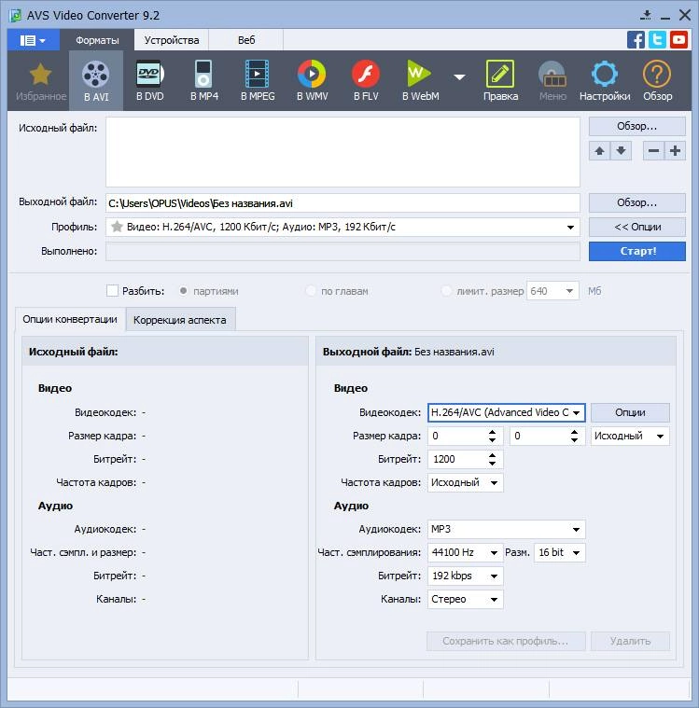Viewport: 699px width, 708px height.
Task: Click Обзор next to output file
Action: [x=637, y=202]
